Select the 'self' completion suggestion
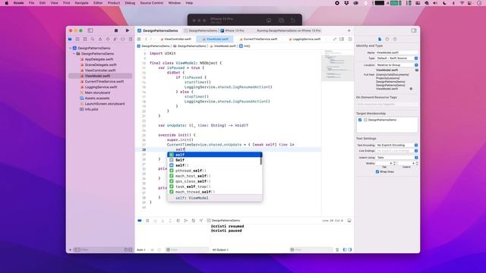Viewport: 486px width, 273px height. pos(214,155)
